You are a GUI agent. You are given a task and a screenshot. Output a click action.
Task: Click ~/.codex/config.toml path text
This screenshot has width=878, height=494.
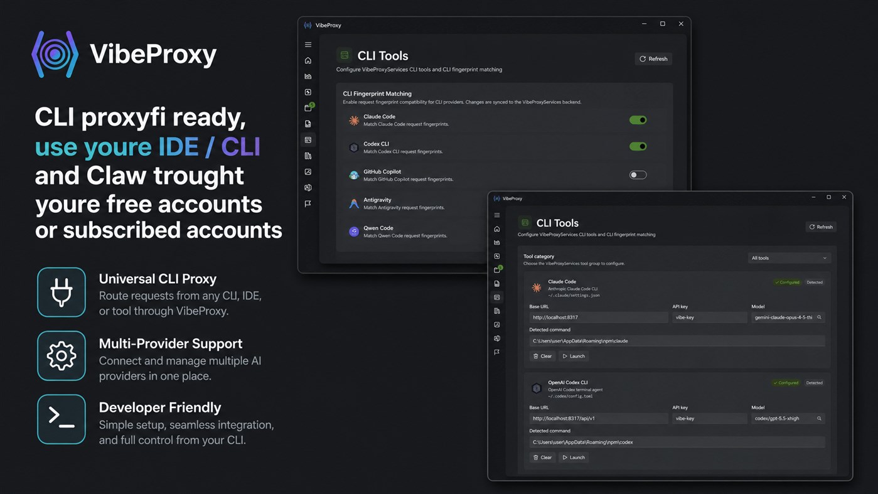click(x=570, y=397)
